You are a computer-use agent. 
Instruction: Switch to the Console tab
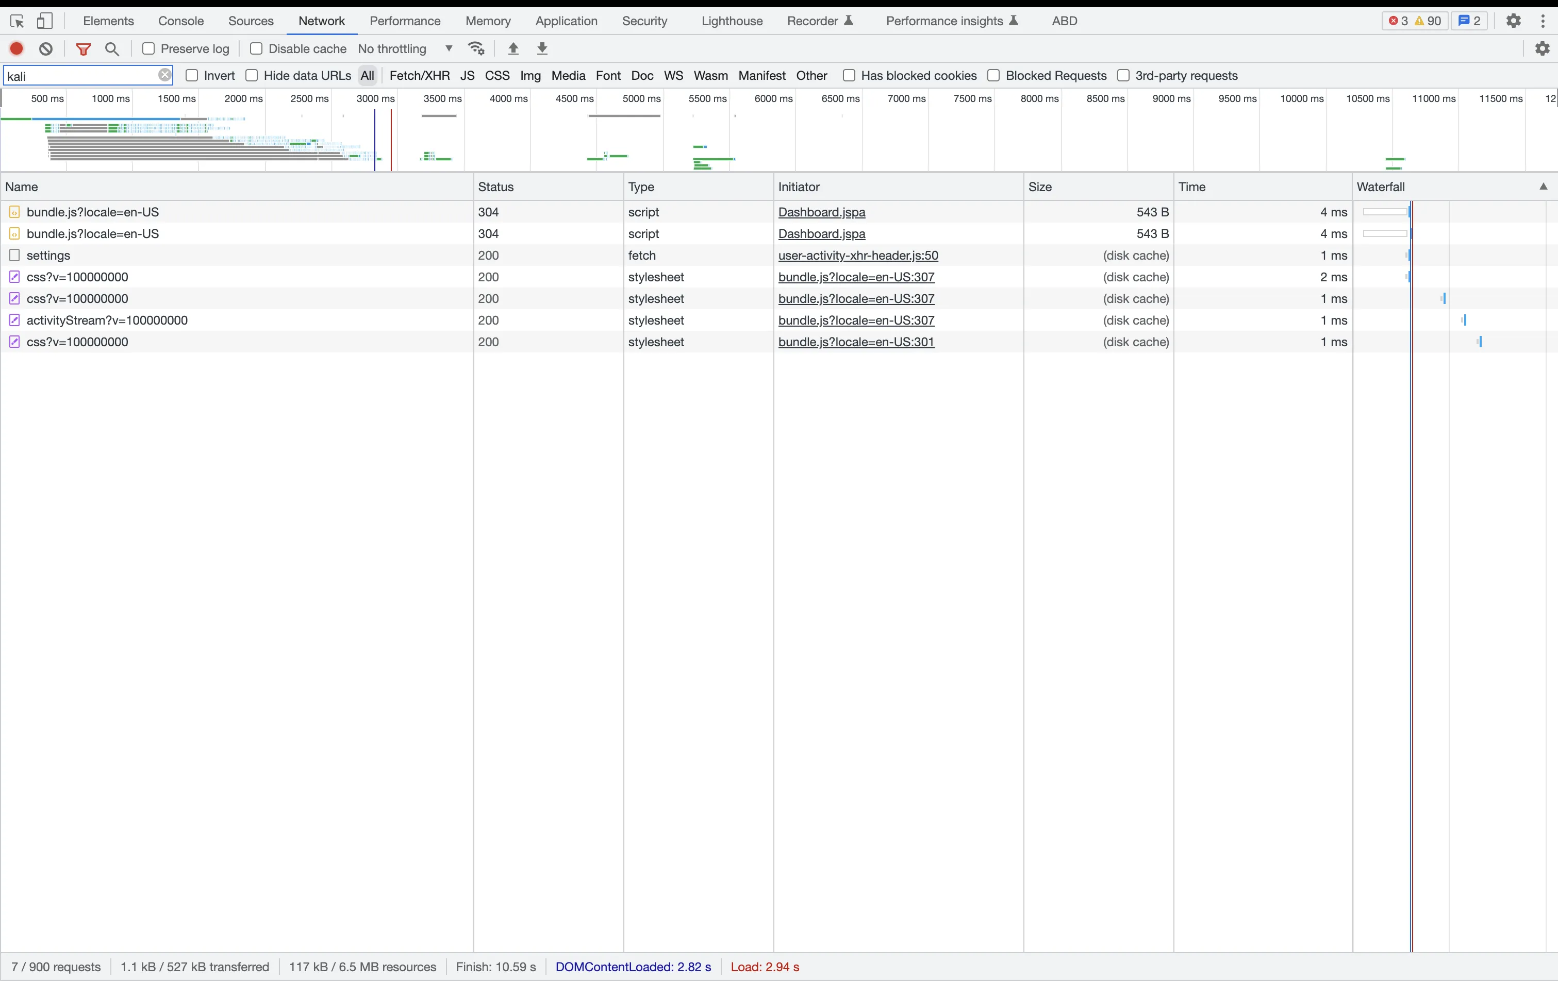click(x=180, y=21)
